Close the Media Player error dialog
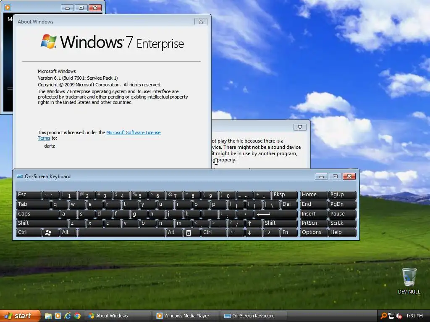The width and height of the screenshot is (430, 322). point(300,127)
